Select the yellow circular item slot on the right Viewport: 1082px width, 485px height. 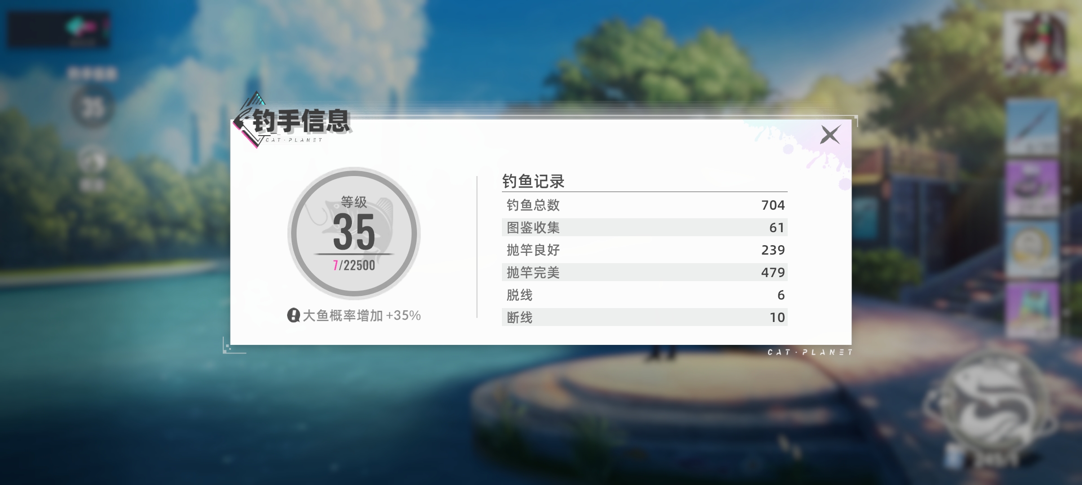point(1032,250)
